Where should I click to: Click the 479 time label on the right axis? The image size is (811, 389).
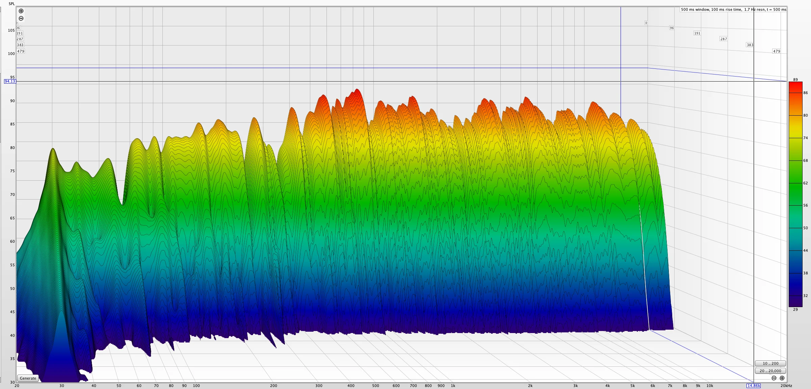click(x=777, y=51)
